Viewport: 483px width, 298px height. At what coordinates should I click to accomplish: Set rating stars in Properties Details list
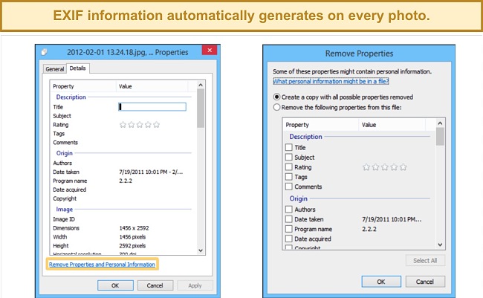[x=140, y=125]
